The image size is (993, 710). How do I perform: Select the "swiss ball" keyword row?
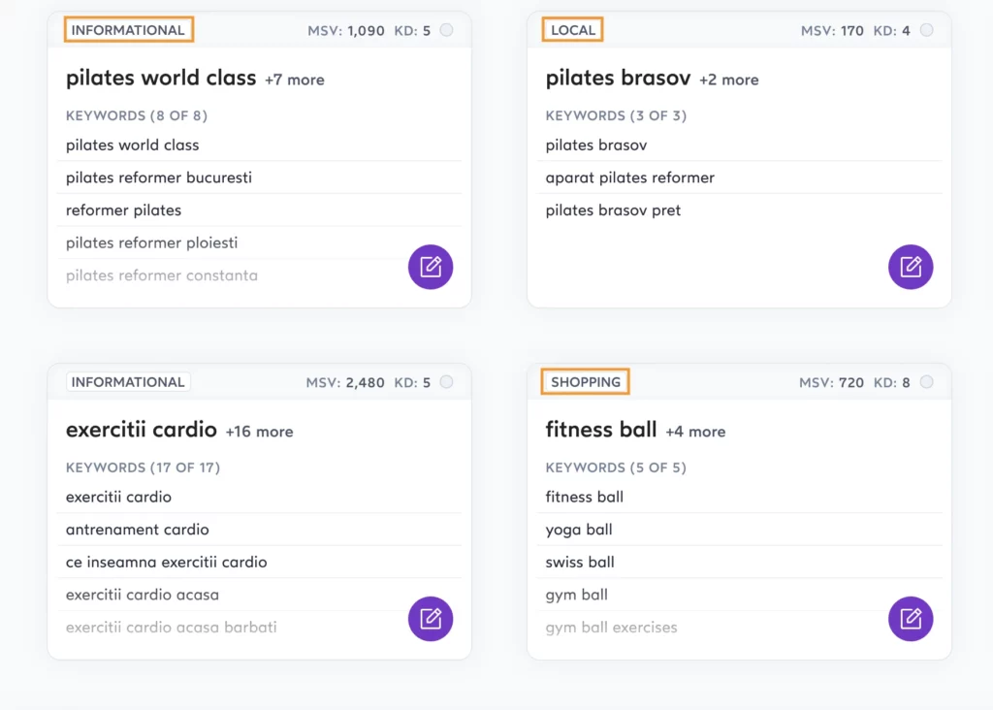pyautogui.click(x=580, y=562)
